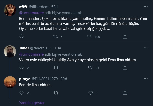Retweet piraye's tweet
This screenshot has height=106, width=156.
(x=55, y=93)
